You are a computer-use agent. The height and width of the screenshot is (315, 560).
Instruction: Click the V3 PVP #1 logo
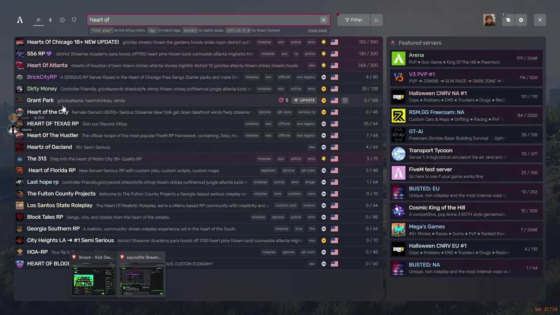[x=399, y=77]
